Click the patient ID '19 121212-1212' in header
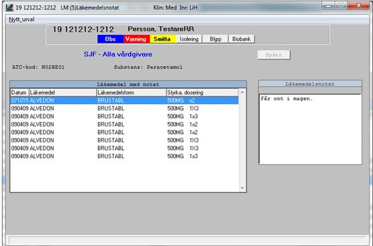This screenshot has width=373, height=246. click(x=83, y=29)
